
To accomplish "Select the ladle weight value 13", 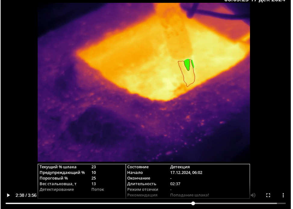I will click(94, 184).
